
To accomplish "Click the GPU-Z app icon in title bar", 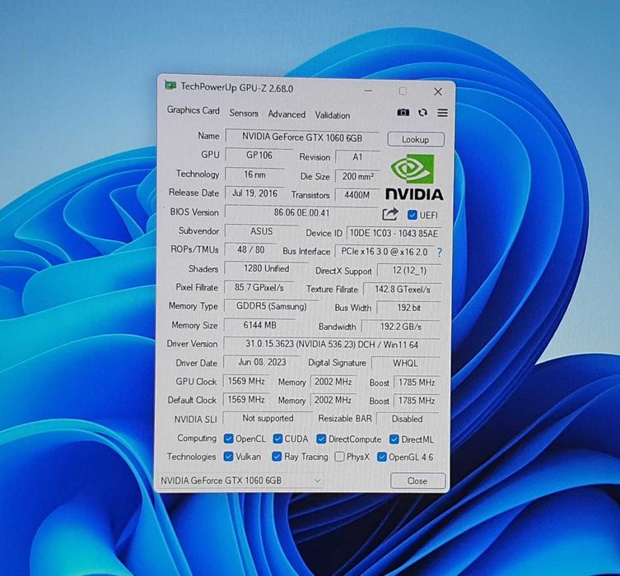I will coord(170,85).
